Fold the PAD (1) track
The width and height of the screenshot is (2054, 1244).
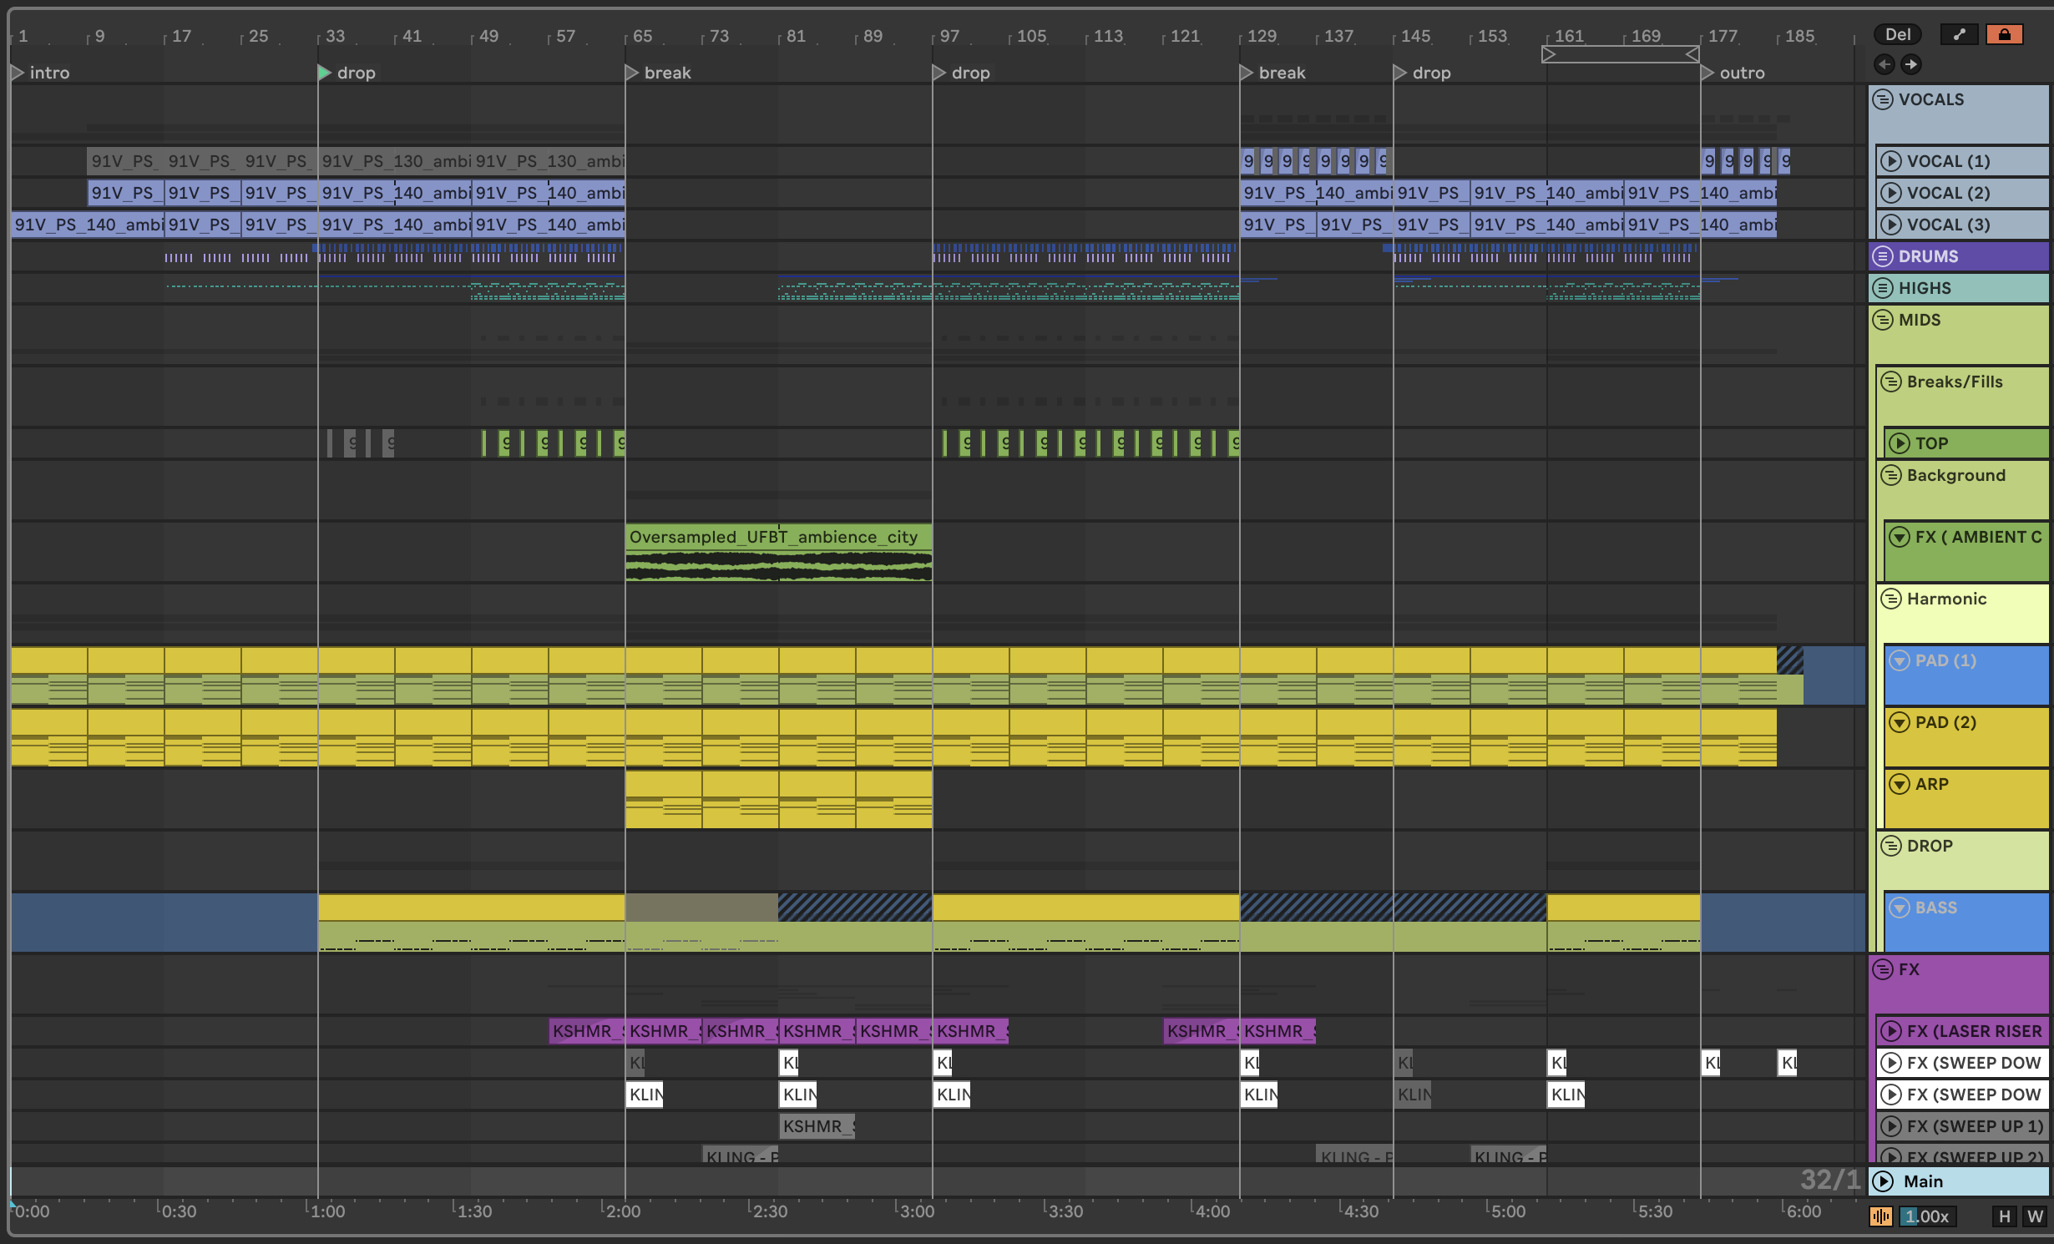(x=1900, y=660)
